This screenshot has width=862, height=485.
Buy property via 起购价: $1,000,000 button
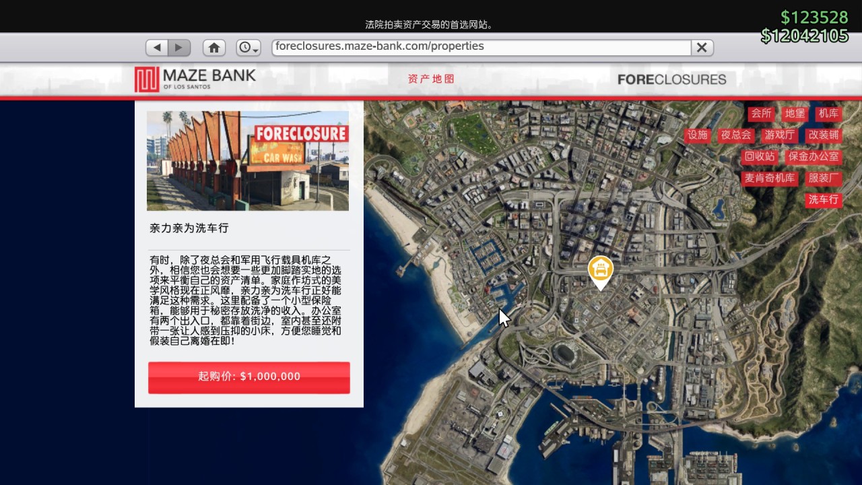coord(249,377)
